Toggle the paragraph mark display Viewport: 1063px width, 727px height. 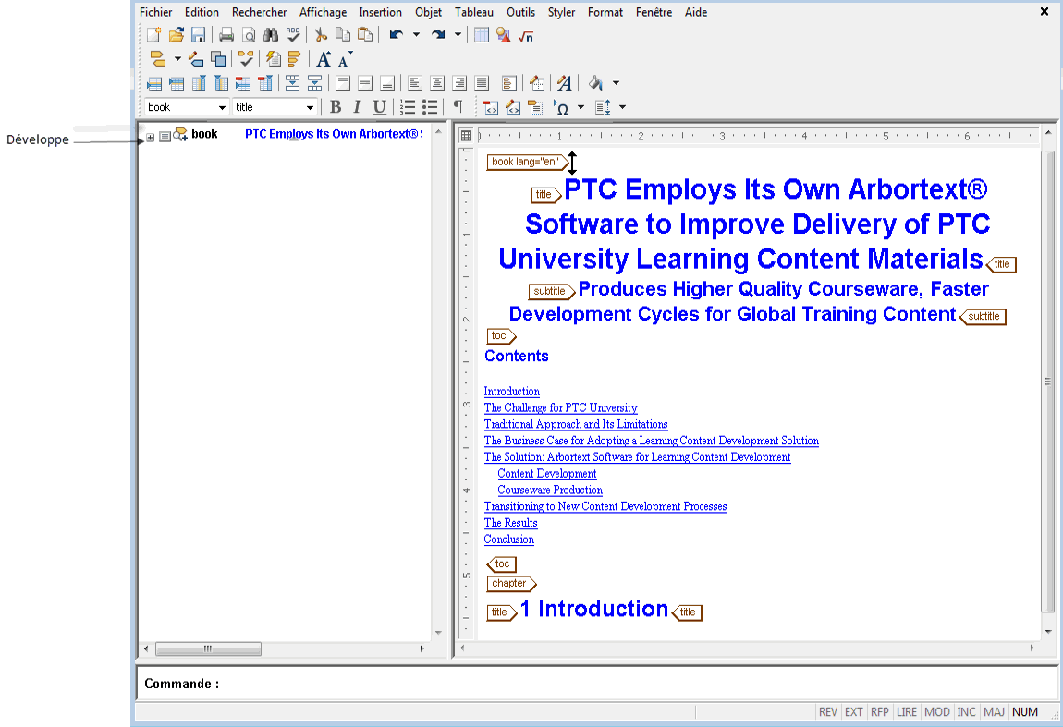point(458,107)
